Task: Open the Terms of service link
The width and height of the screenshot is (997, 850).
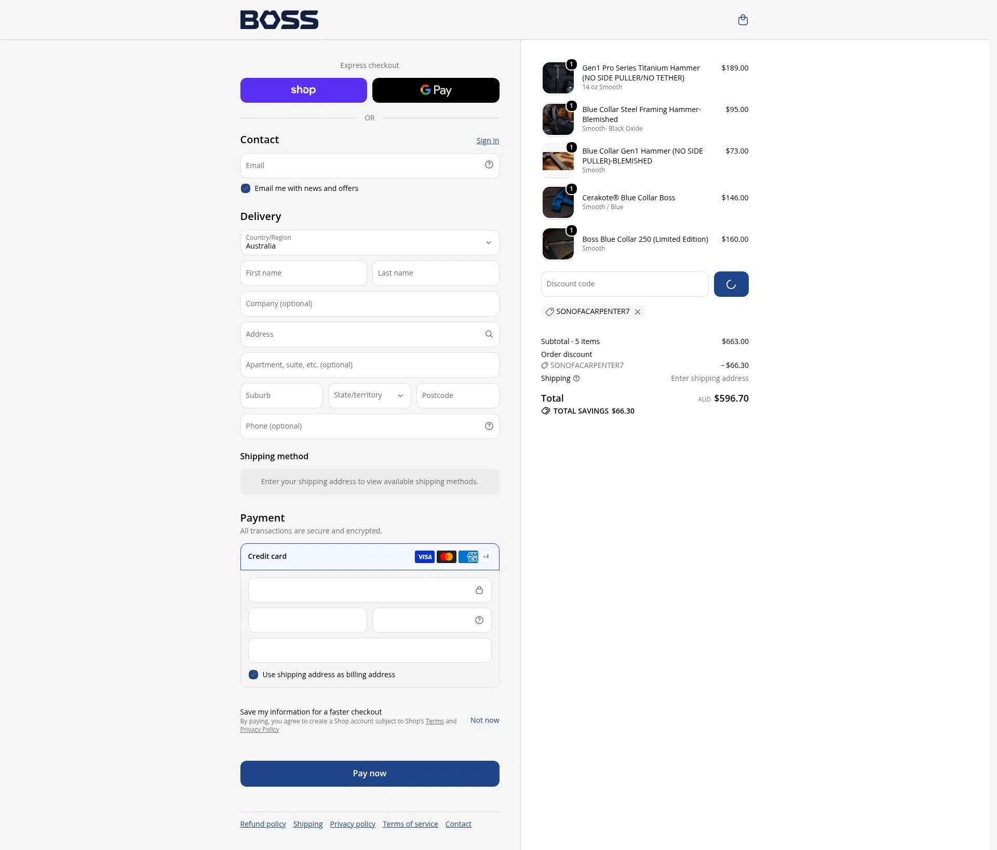Action: pyautogui.click(x=410, y=824)
